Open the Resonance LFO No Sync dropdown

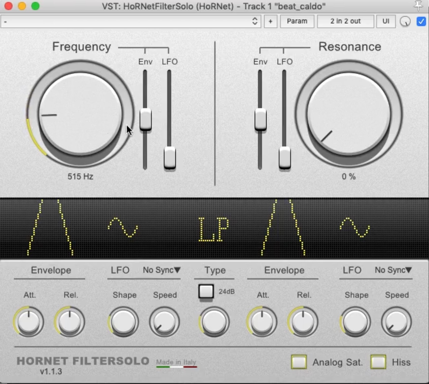click(x=393, y=270)
